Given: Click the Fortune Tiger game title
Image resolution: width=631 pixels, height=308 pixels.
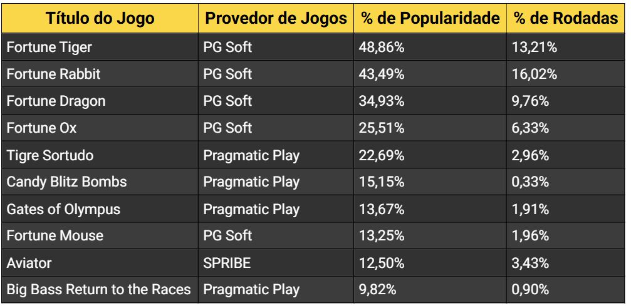Looking at the screenshot, I should pyautogui.click(x=49, y=47).
